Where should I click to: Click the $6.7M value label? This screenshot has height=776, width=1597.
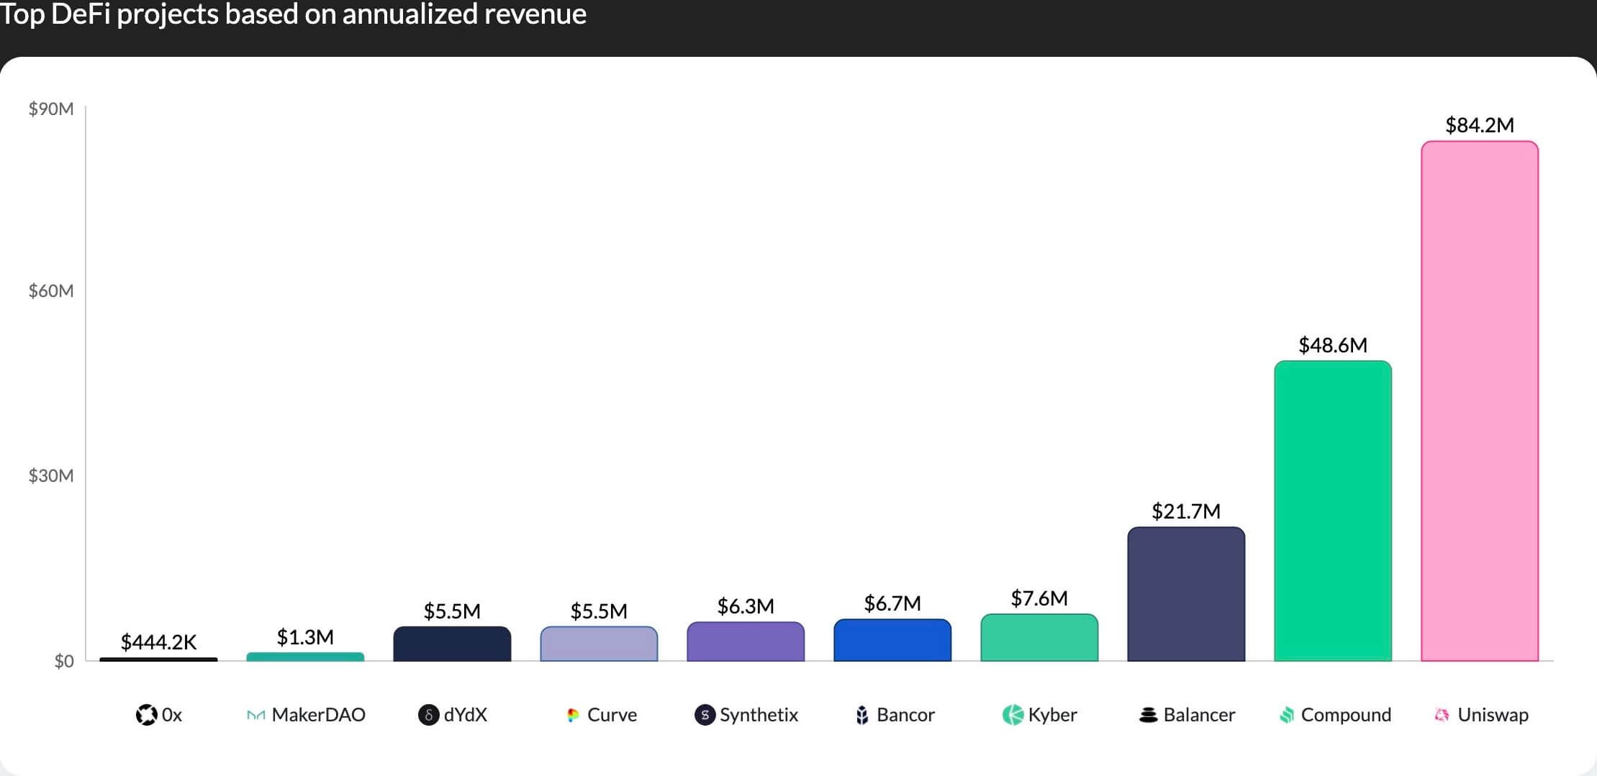tap(892, 603)
